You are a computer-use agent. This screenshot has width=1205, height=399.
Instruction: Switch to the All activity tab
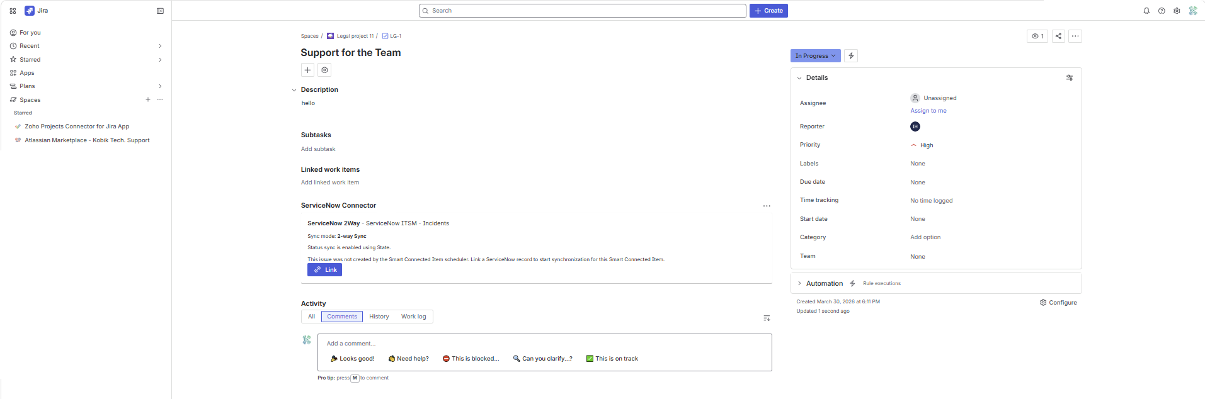[311, 317]
